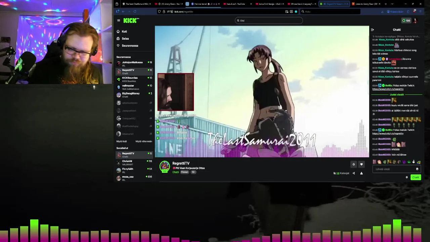430x242 pixels.
Task: Expand list with Näytä lisää
Action: pyautogui.click(x=122, y=141)
